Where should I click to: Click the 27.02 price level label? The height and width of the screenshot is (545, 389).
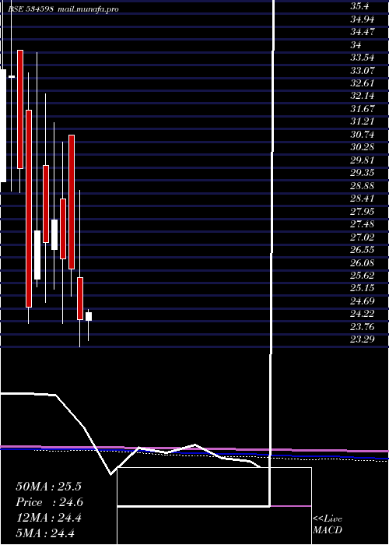[363, 237]
